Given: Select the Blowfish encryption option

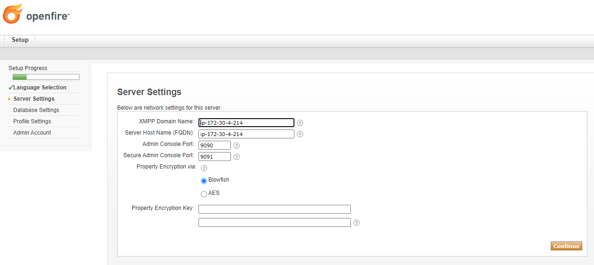Looking at the screenshot, I should [x=204, y=181].
